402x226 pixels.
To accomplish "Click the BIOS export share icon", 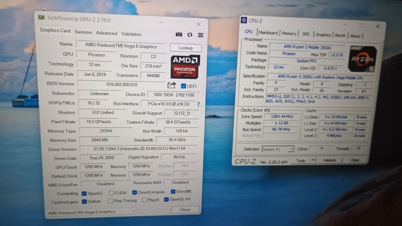I will [172, 85].
